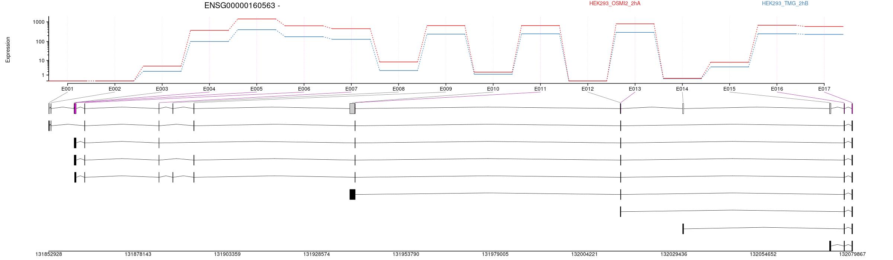Click exon label E008
893x260 pixels.
[x=399, y=89]
